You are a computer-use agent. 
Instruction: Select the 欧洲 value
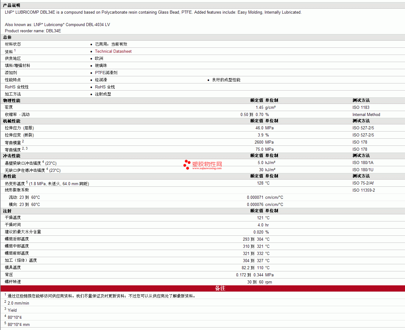(x=99, y=59)
